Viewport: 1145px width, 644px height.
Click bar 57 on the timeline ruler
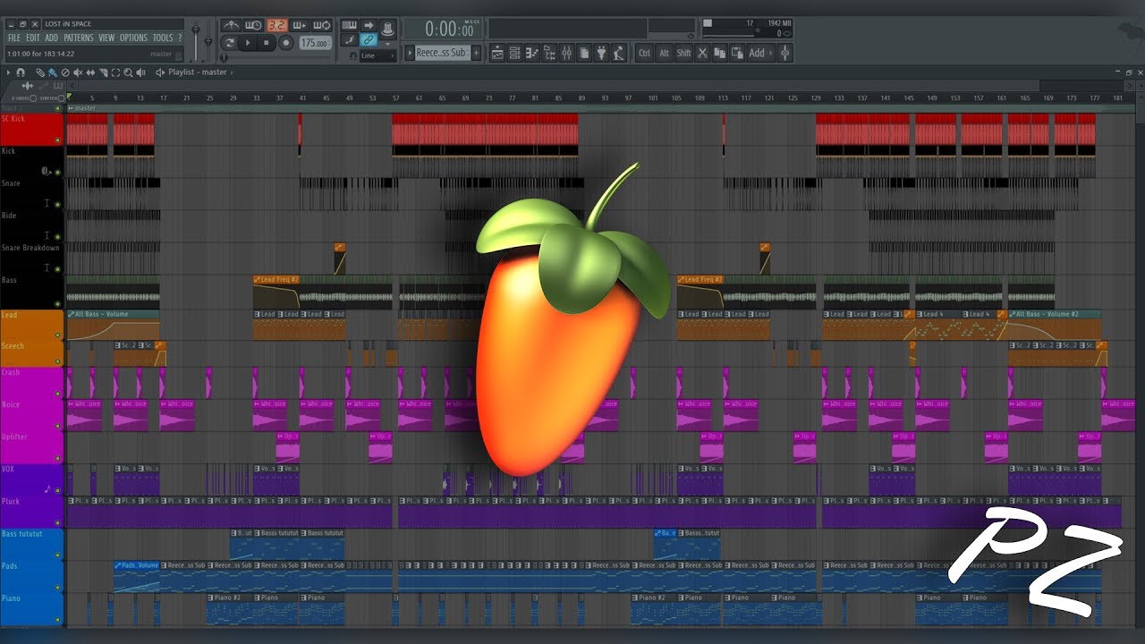click(x=395, y=97)
